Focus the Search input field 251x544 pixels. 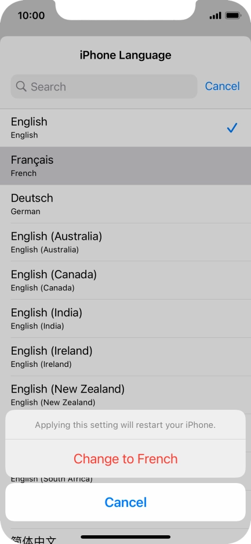point(104,87)
